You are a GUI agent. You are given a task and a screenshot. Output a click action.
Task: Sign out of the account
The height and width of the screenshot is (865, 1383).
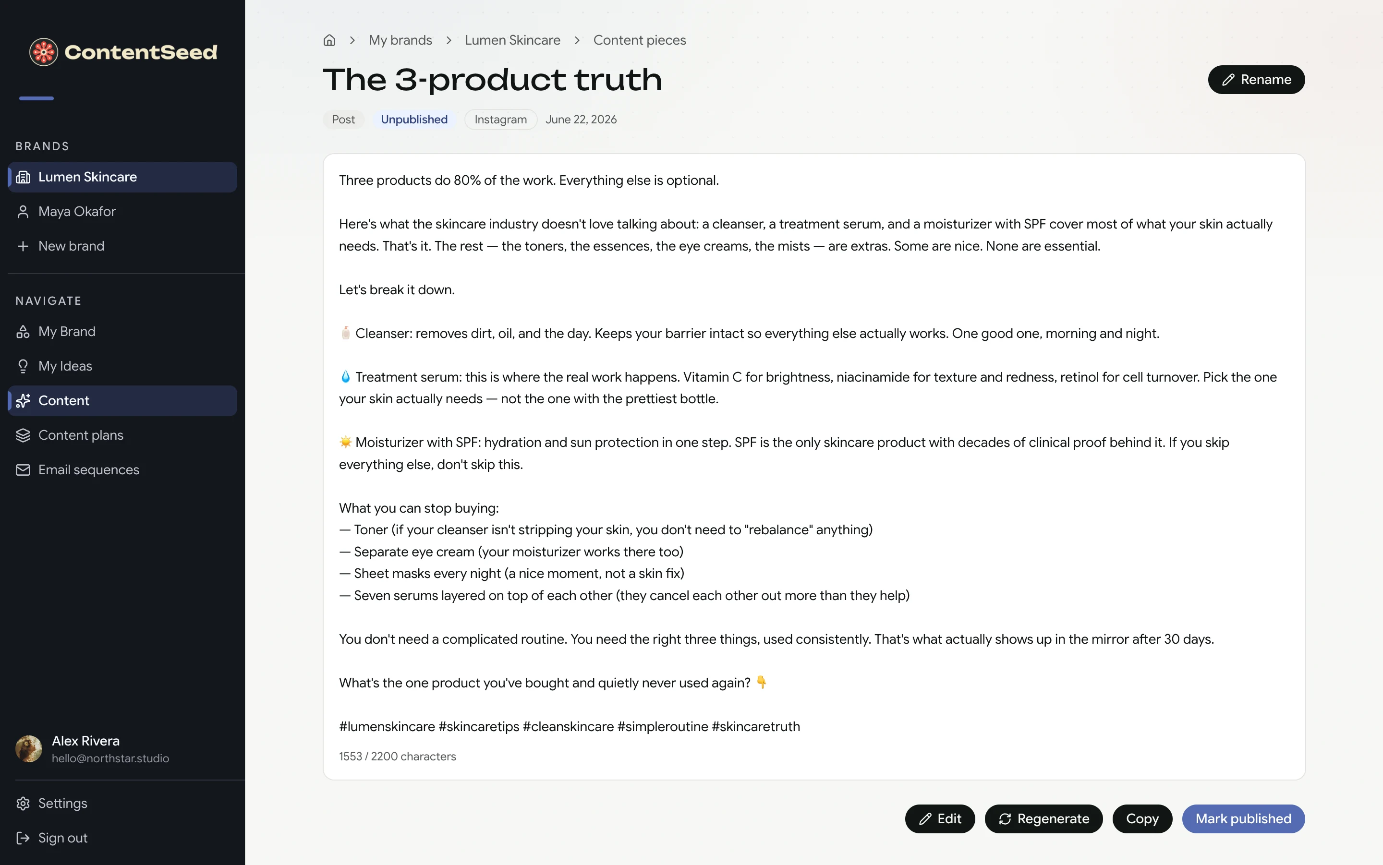click(122, 838)
